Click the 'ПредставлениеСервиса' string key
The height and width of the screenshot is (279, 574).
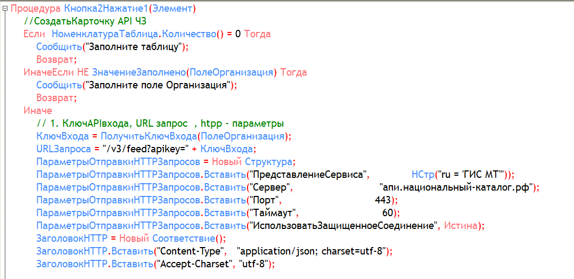click(x=308, y=175)
